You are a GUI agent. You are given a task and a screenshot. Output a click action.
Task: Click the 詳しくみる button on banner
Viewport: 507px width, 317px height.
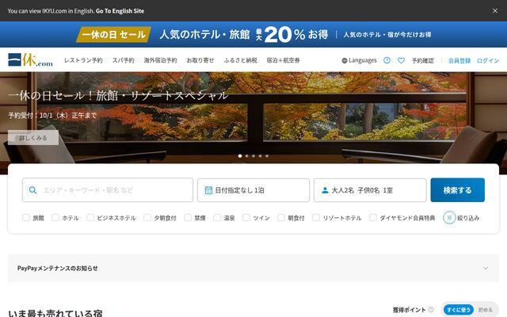click(x=33, y=138)
